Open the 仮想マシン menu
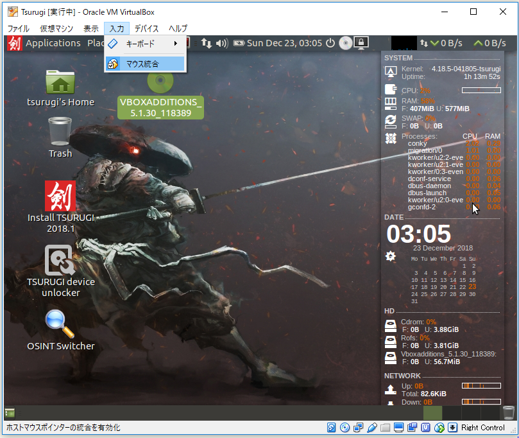 click(x=56, y=28)
